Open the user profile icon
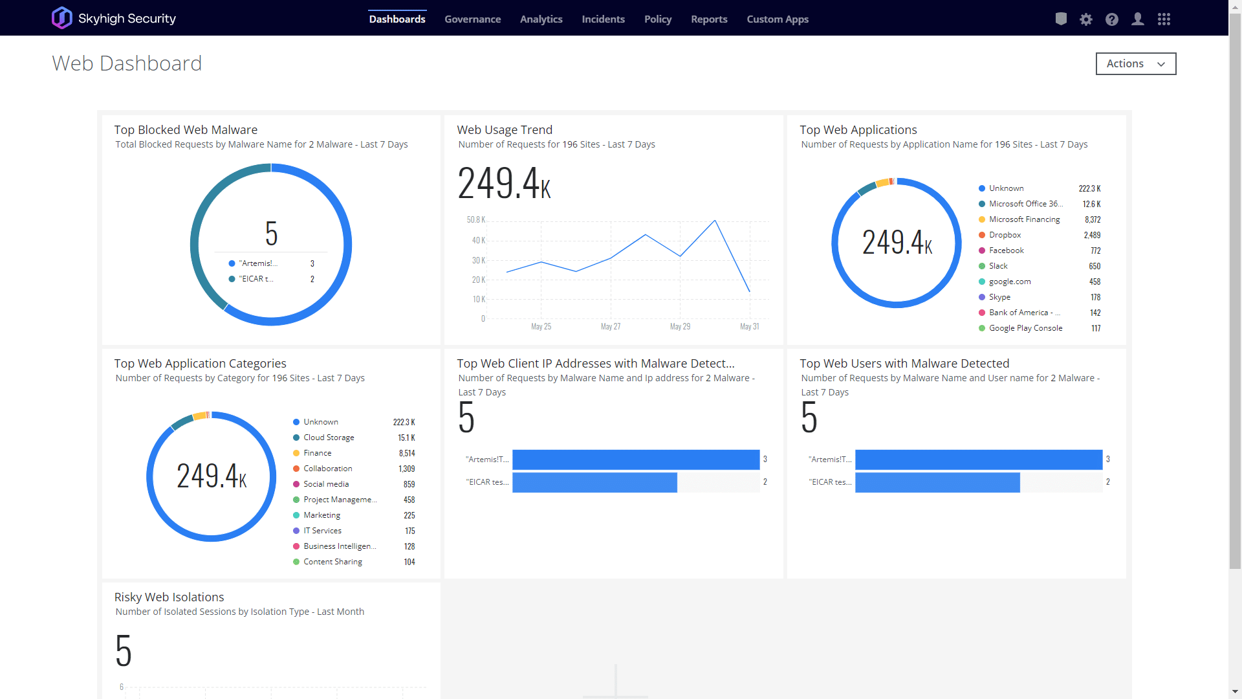The image size is (1242, 699). (1138, 19)
